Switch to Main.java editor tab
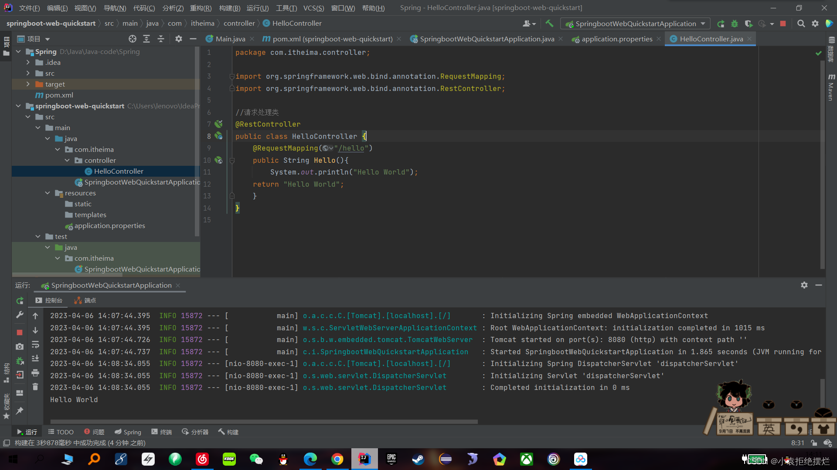 click(x=230, y=39)
